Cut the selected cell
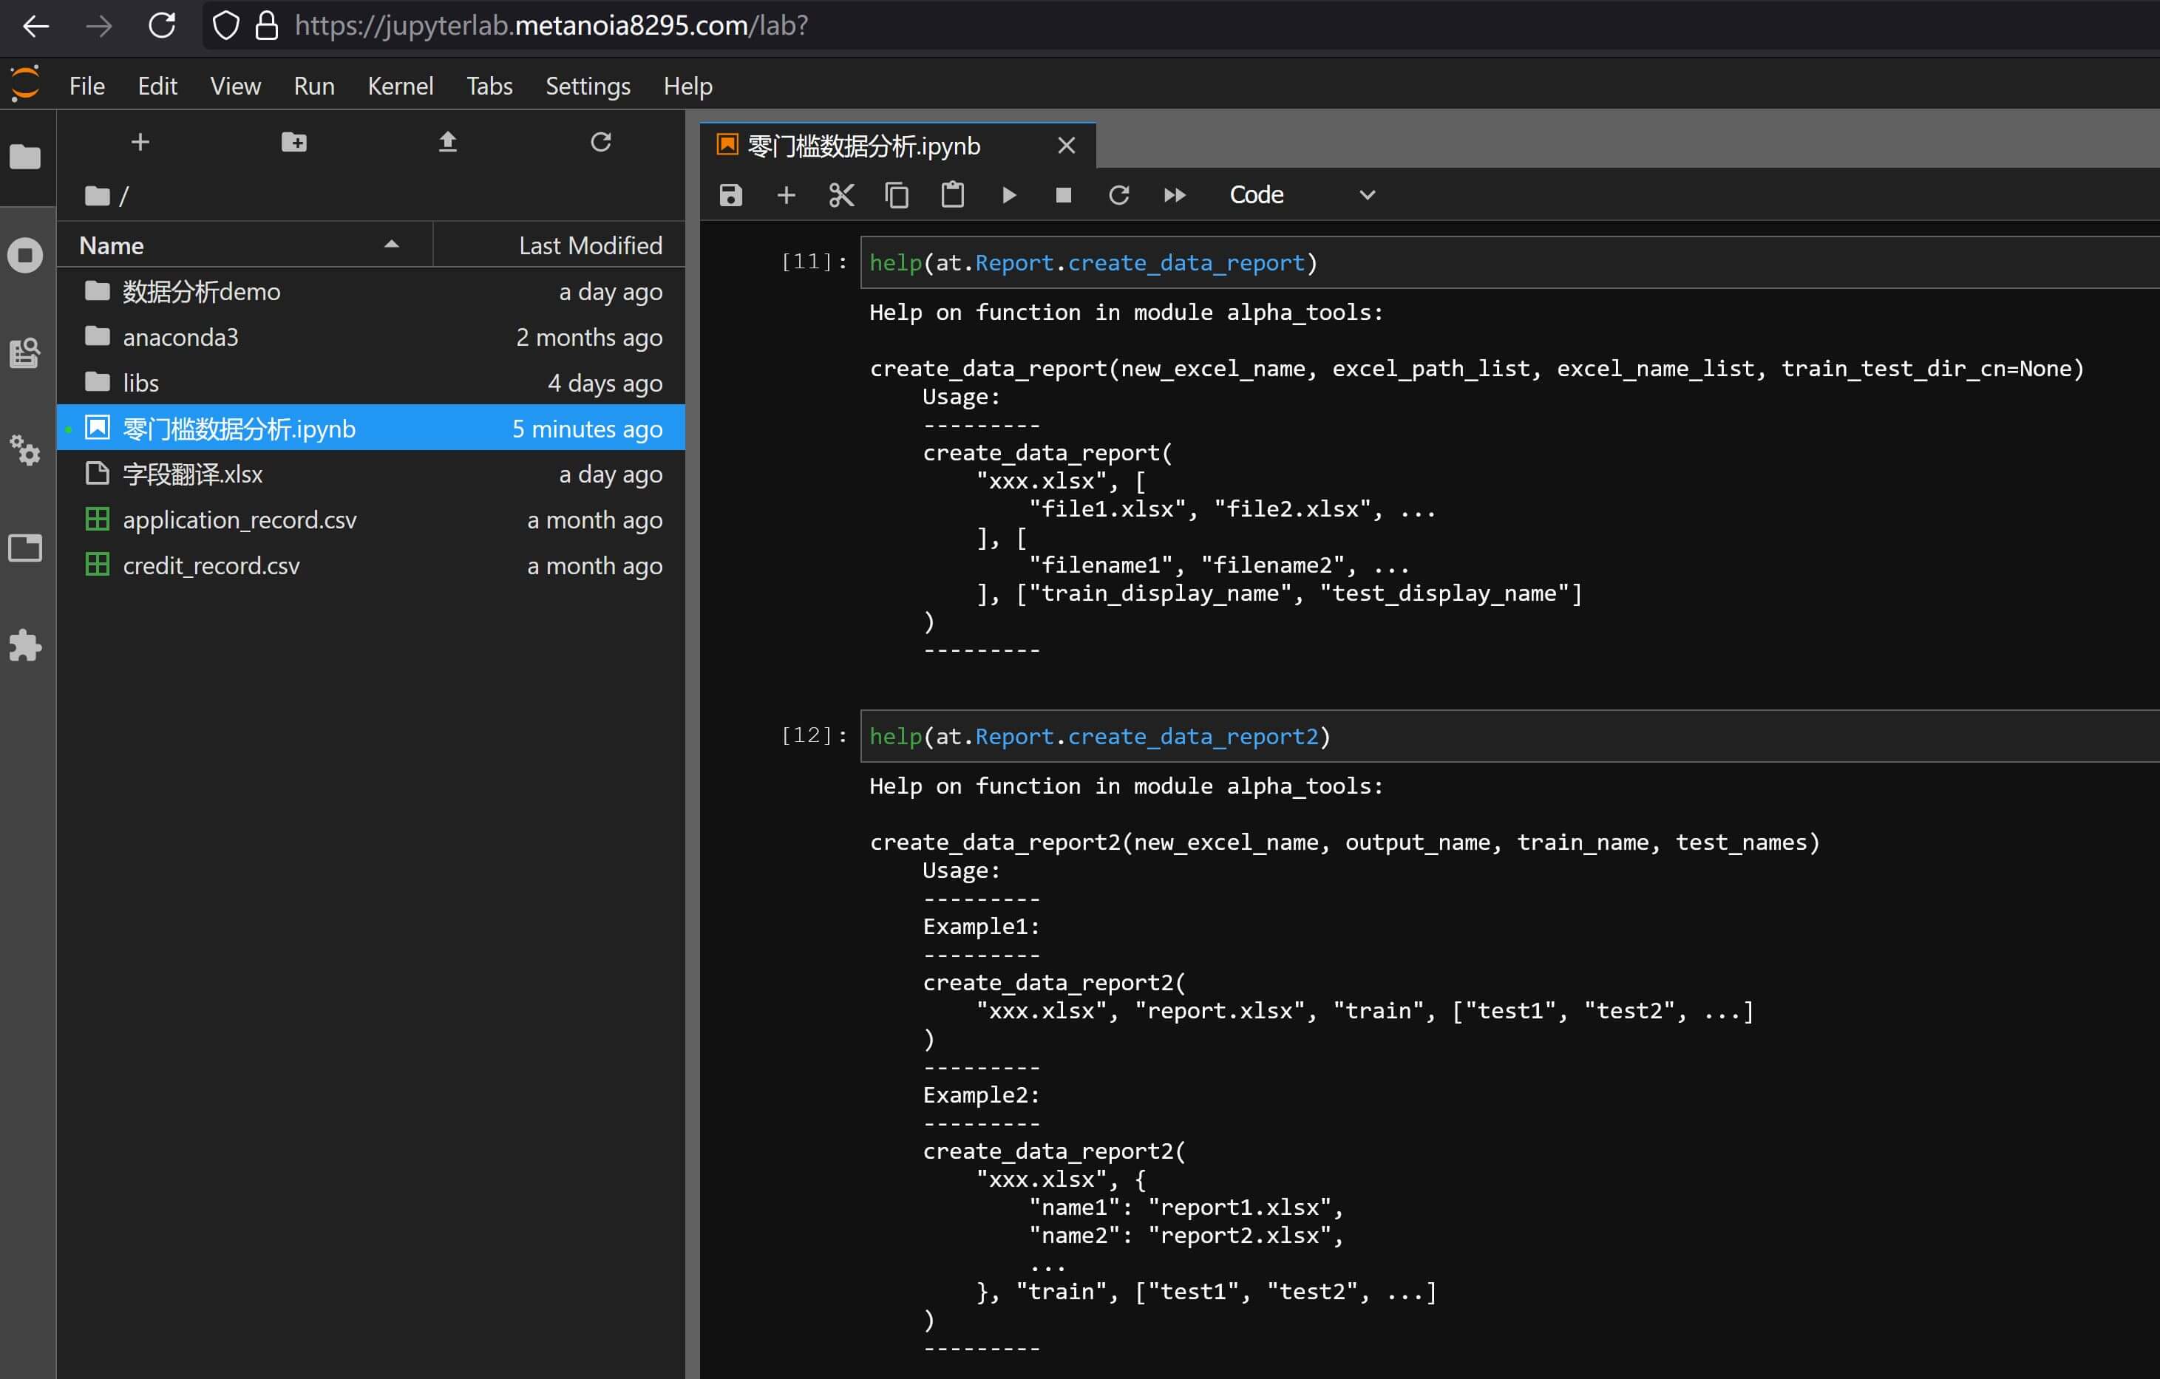 click(841, 195)
